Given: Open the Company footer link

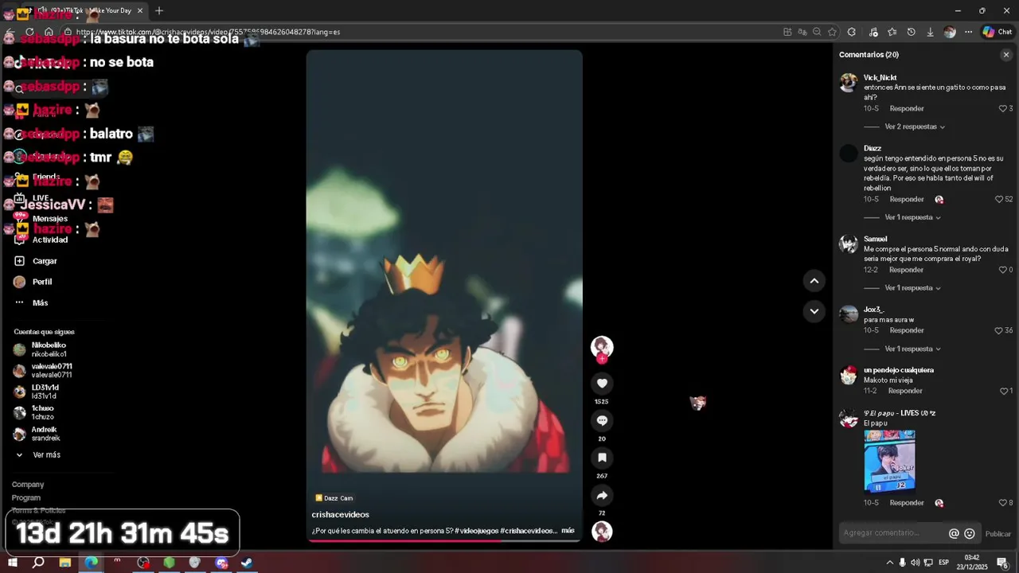Looking at the screenshot, I should coord(28,485).
